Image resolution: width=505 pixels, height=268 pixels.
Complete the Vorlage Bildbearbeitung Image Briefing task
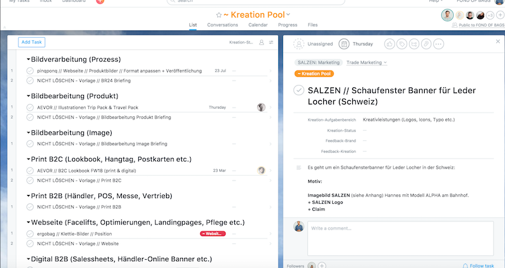[x=30, y=144]
